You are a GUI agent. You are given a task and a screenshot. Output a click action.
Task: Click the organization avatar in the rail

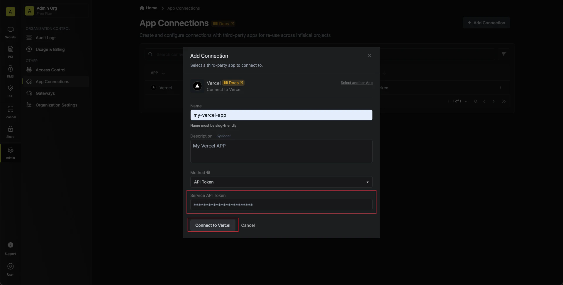(11, 12)
